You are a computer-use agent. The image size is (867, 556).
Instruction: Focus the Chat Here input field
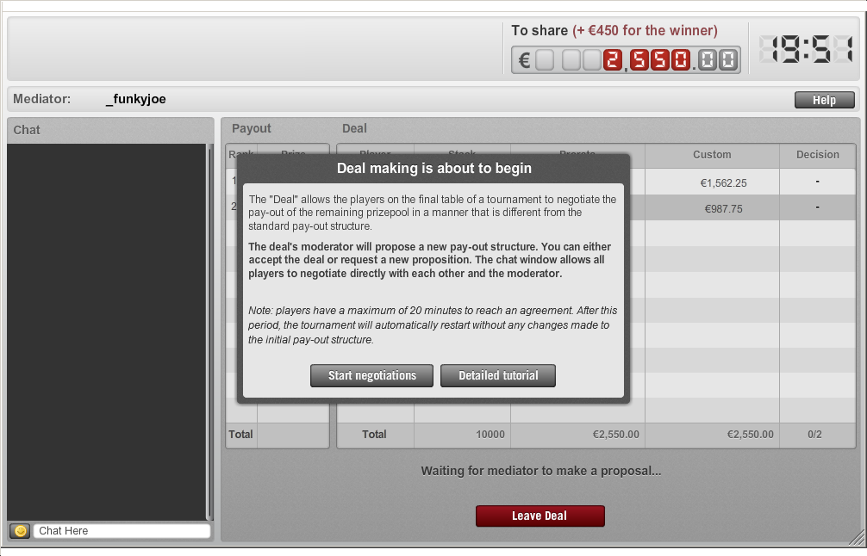point(122,530)
